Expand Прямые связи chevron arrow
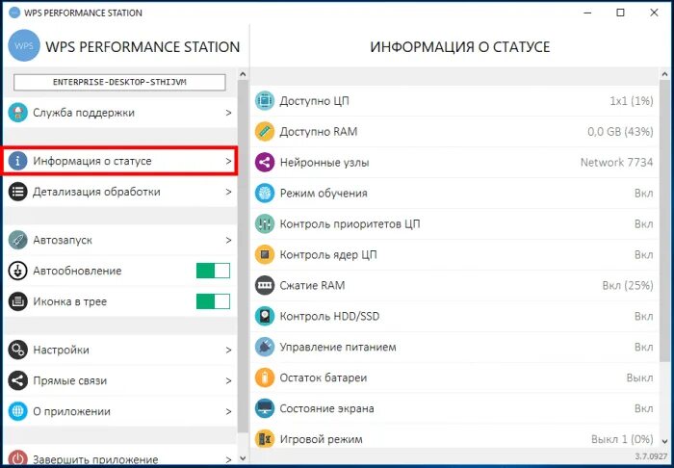The width and height of the screenshot is (674, 468). pyautogui.click(x=229, y=380)
